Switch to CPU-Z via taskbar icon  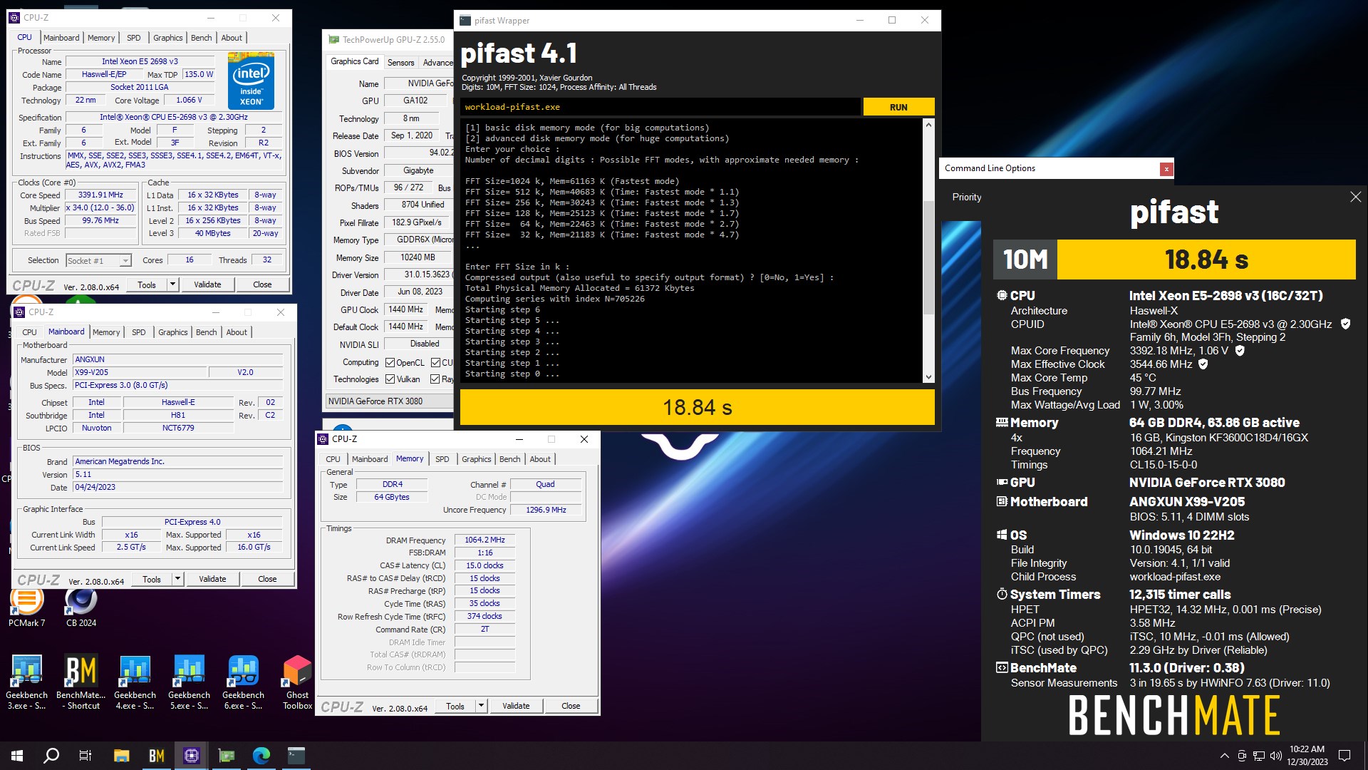click(x=191, y=756)
